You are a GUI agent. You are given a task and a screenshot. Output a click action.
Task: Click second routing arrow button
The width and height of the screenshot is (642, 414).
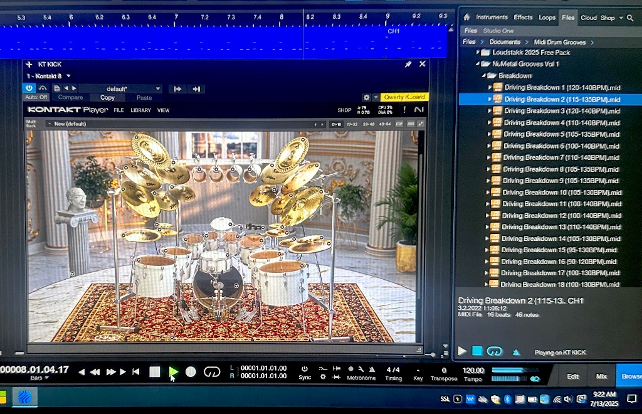click(x=196, y=89)
